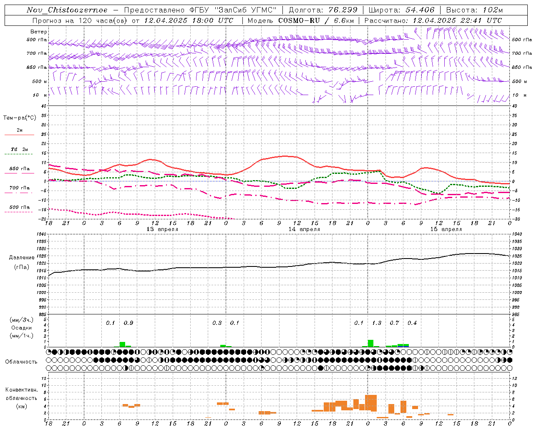Click the Облачность cloudiness label
This screenshot has height=427, width=534.
point(21,362)
